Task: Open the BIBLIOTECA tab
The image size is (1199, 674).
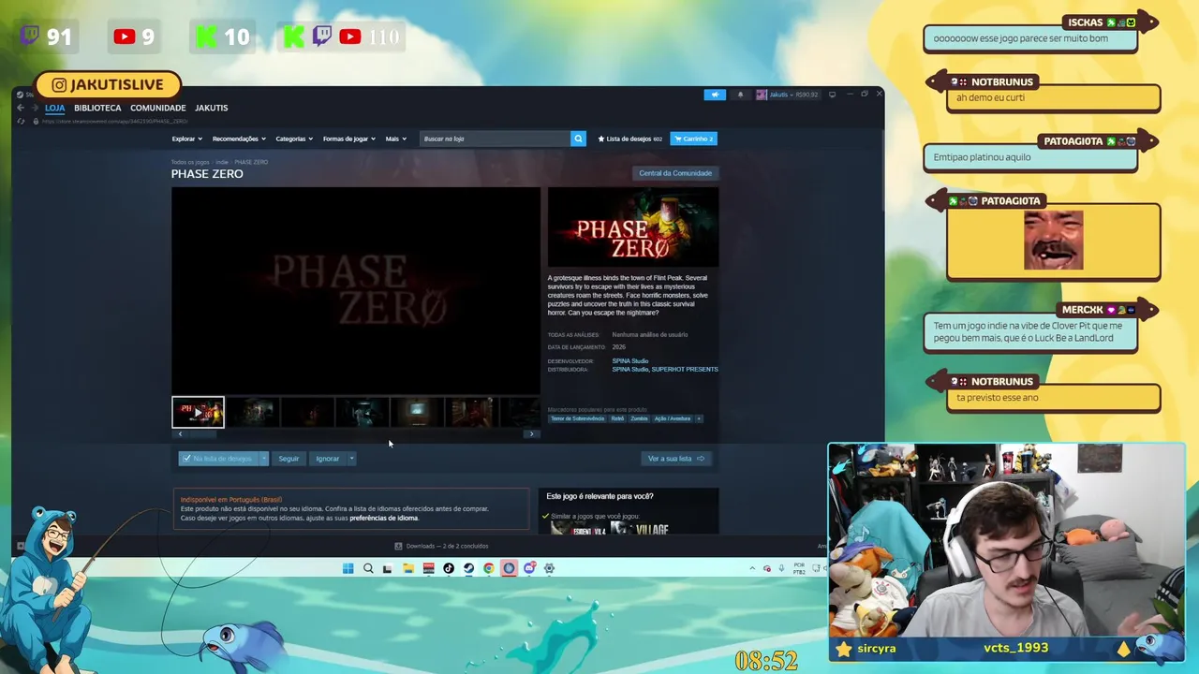Action: [x=97, y=108]
